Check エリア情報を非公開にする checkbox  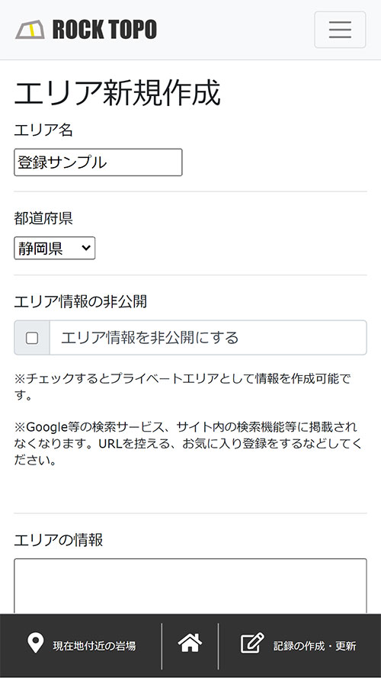click(x=32, y=338)
